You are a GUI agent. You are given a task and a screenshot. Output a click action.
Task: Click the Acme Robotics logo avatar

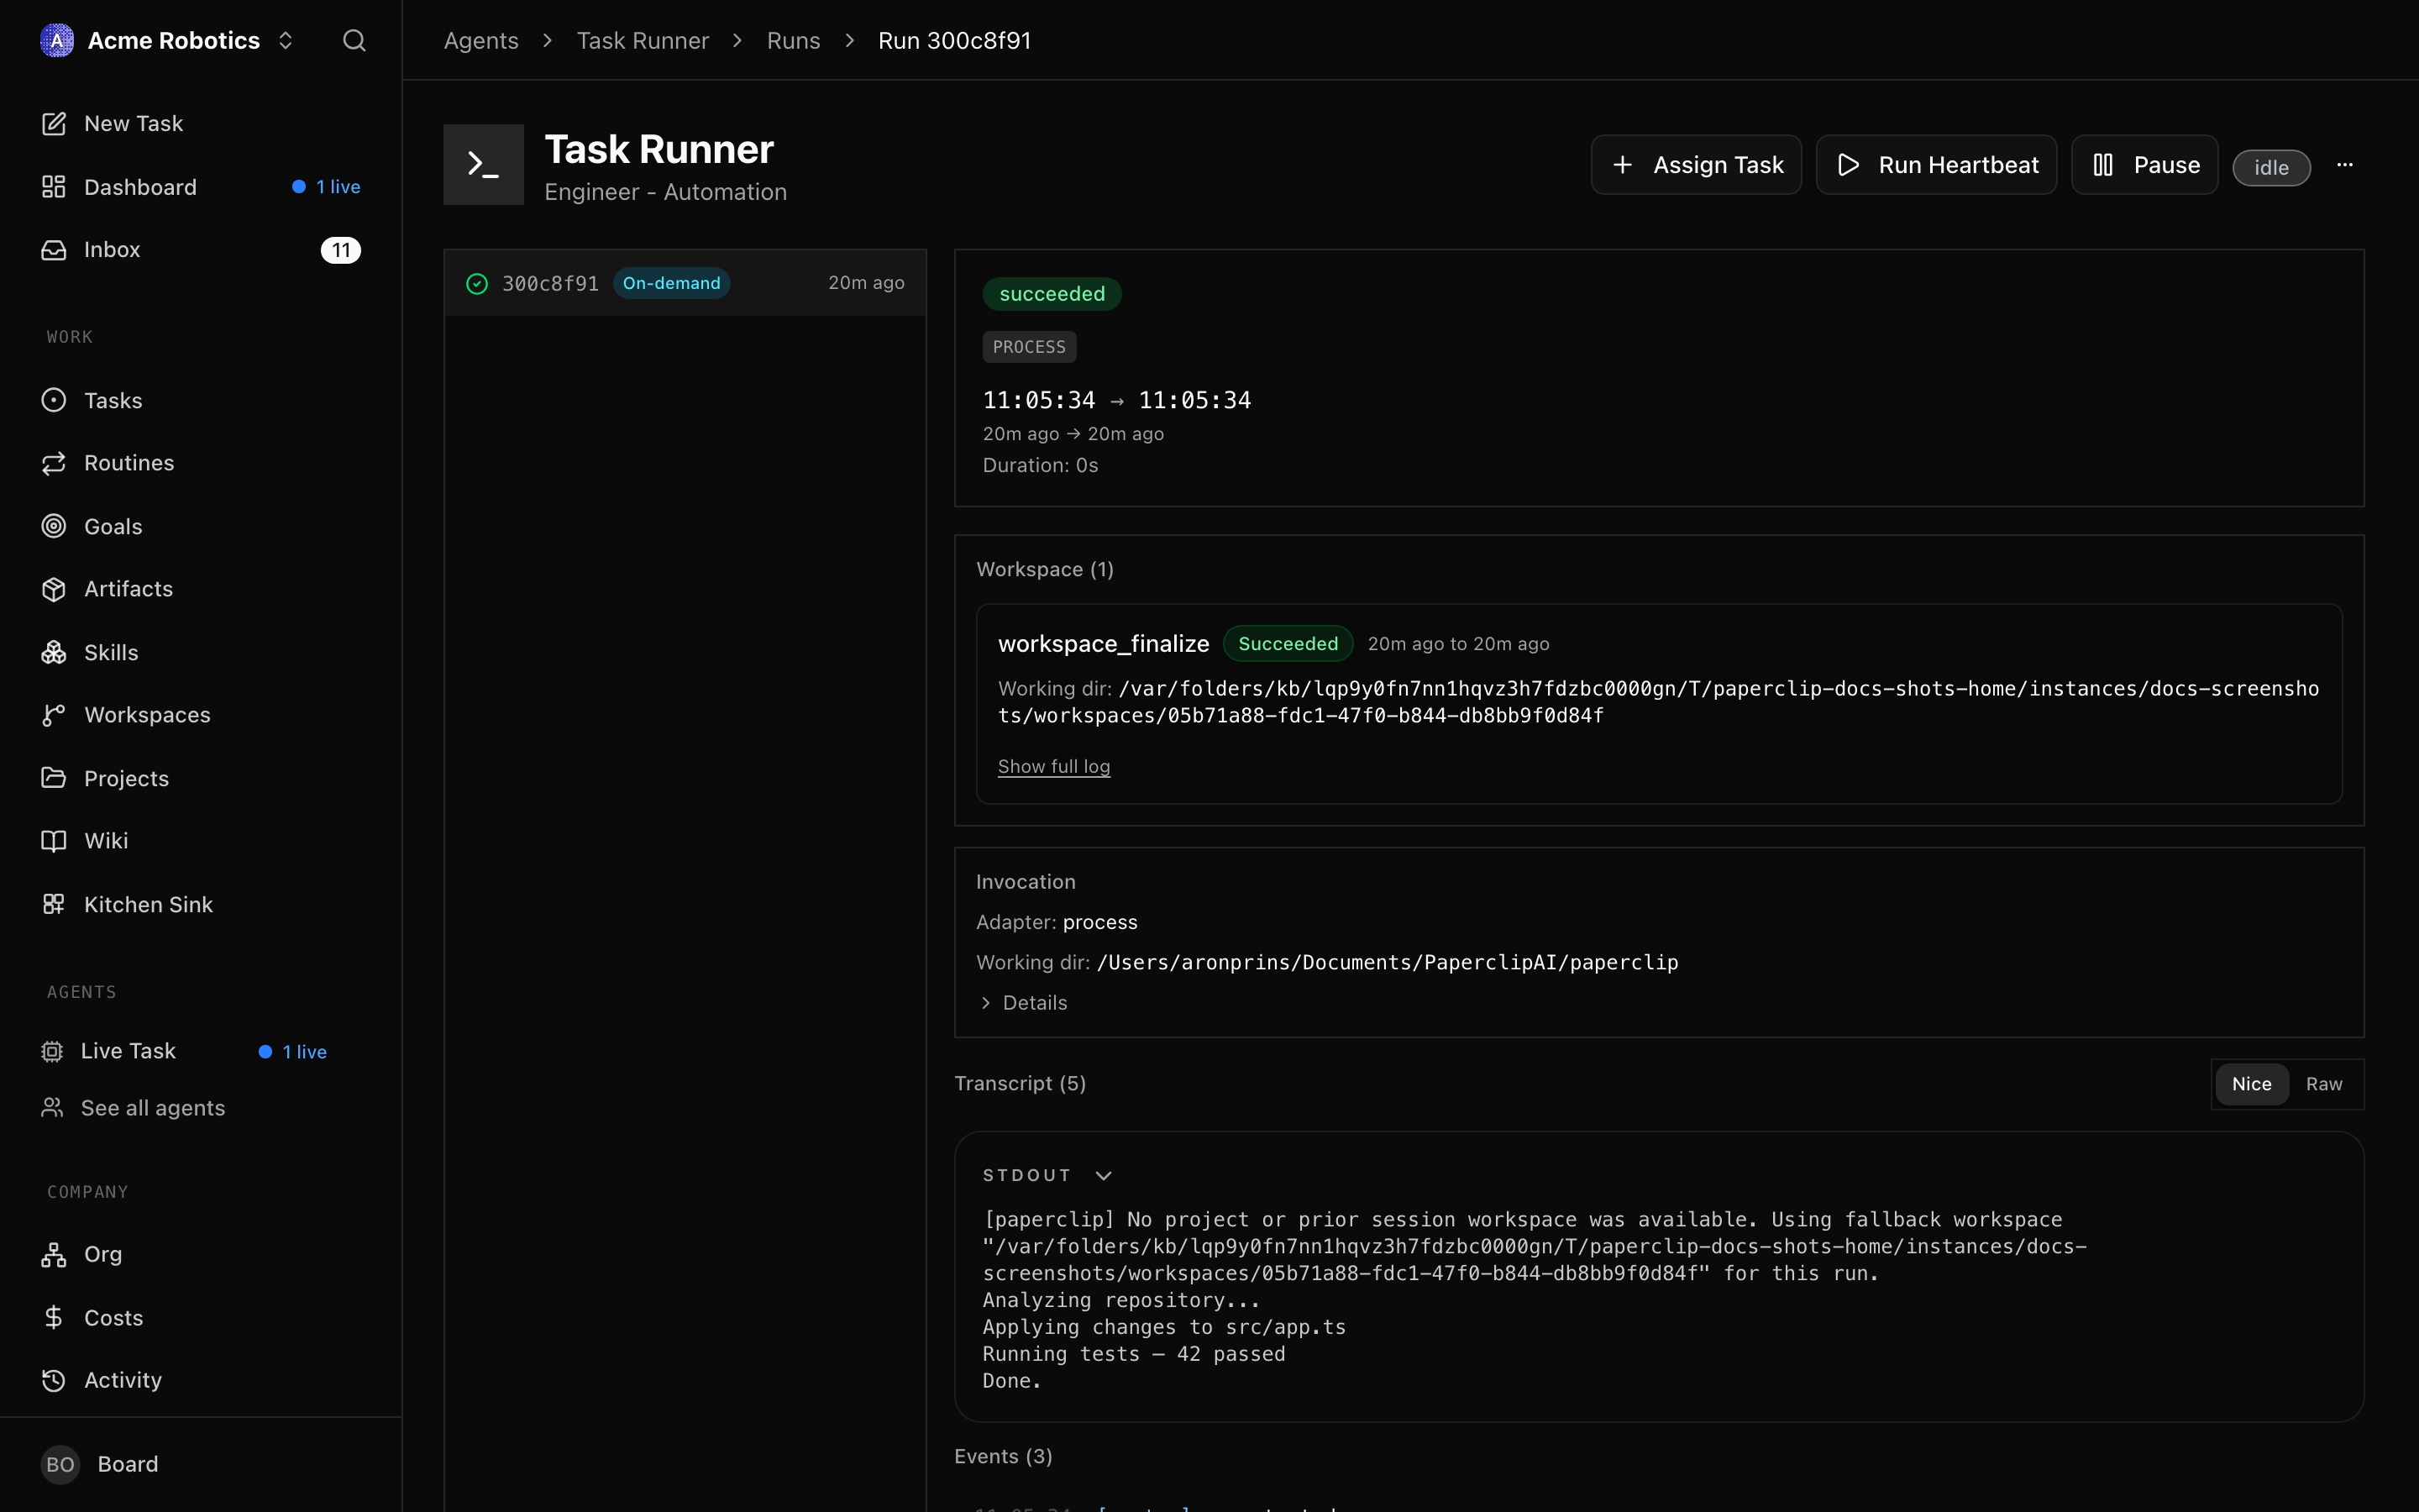57,40
